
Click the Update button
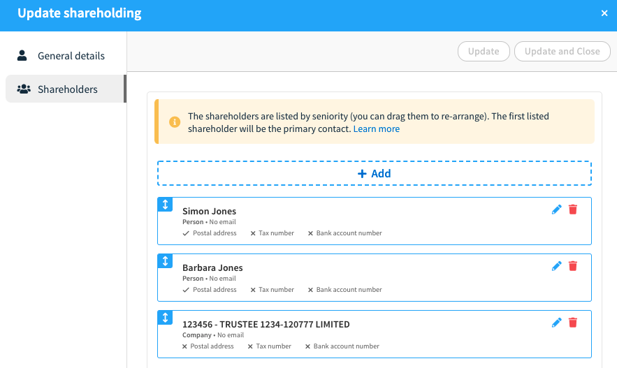coord(484,51)
